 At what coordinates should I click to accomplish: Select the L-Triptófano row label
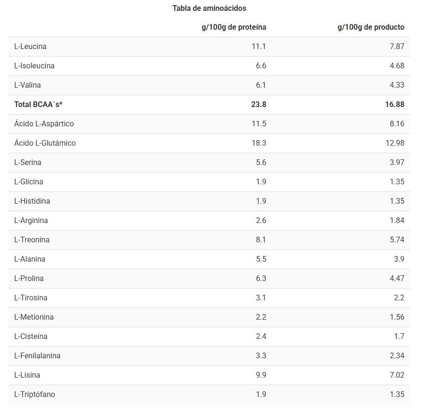pos(34,395)
